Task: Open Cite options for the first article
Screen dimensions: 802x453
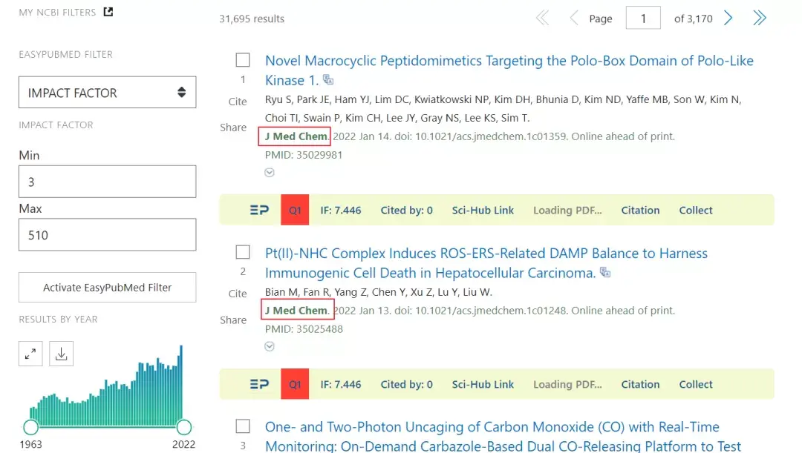Action: pyautogui.click(x=237, y=102)
